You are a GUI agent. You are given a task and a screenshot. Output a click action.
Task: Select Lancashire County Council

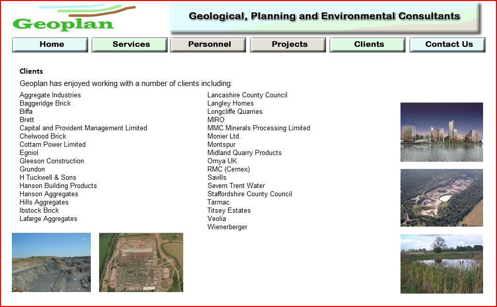point(247,95)
